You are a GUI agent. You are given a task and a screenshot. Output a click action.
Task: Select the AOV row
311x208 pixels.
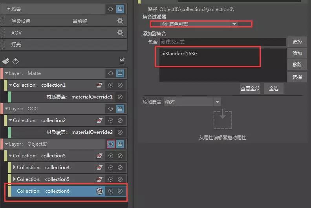click(x=64, y=33)
